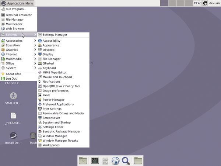Expand the Internet submenu
This screenshot has height=166, width=221.
(19, 54)
